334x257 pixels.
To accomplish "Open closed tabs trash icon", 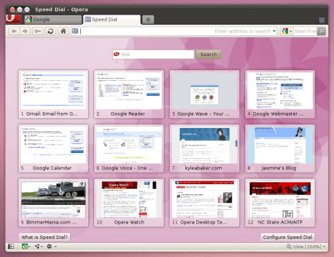I will point(322,20).
